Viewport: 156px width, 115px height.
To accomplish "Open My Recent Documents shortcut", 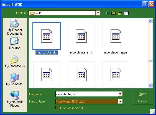I will click(x=15, y=27).
